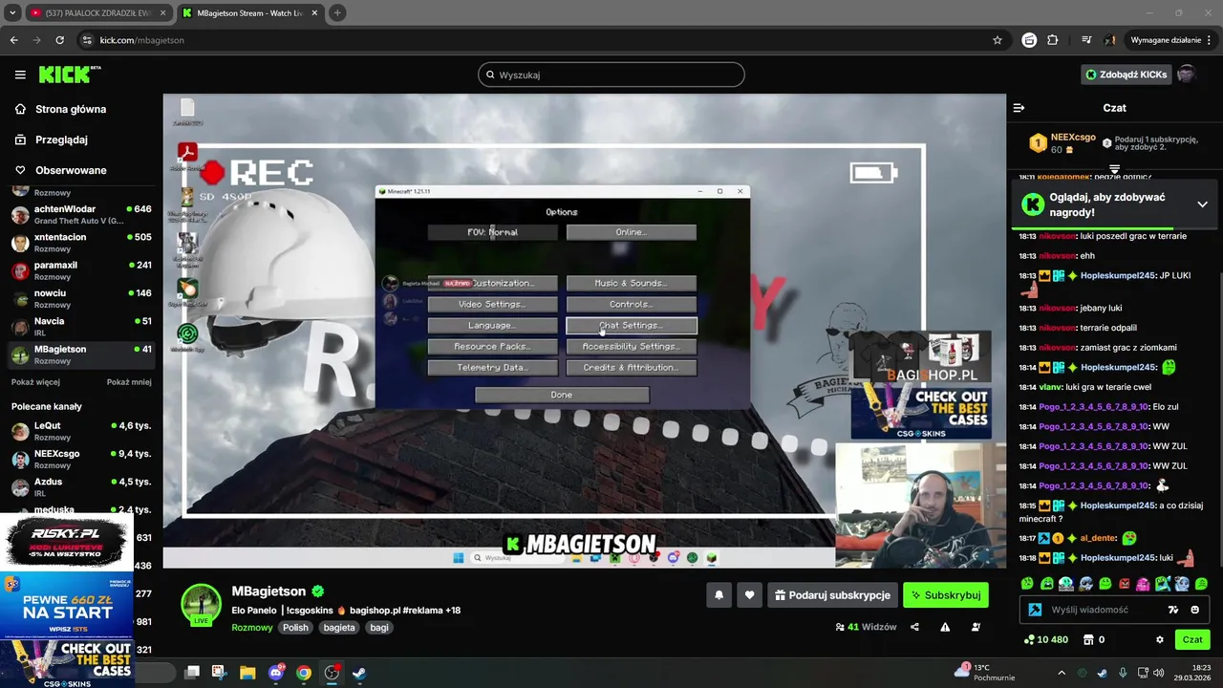Viewport: 1223px width, 688px height.
Task: Collapse followed channels with 'Pokaż mniej'
Action: pos(129,382)
